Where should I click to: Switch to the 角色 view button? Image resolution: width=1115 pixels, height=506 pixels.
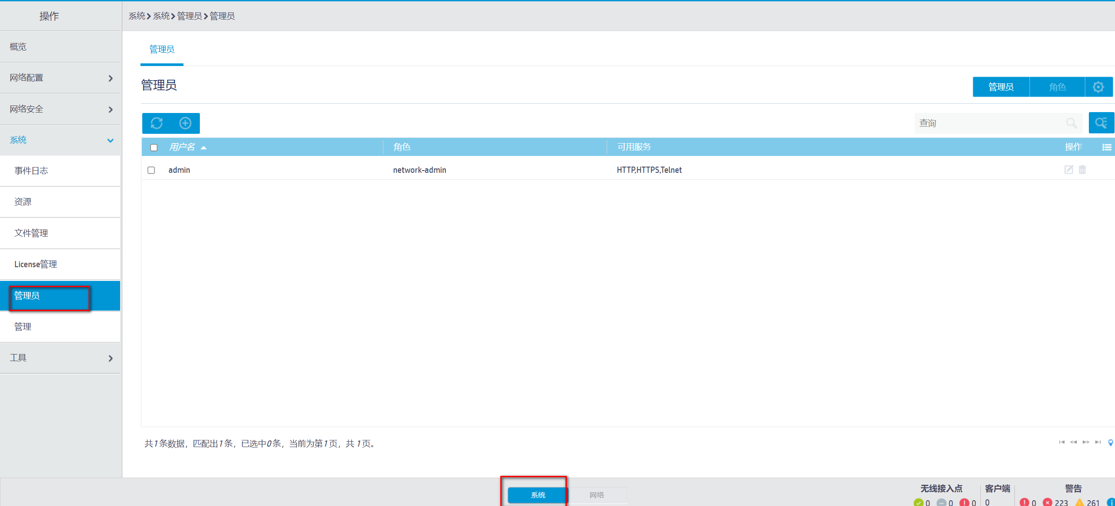[x=1057, y=87]
